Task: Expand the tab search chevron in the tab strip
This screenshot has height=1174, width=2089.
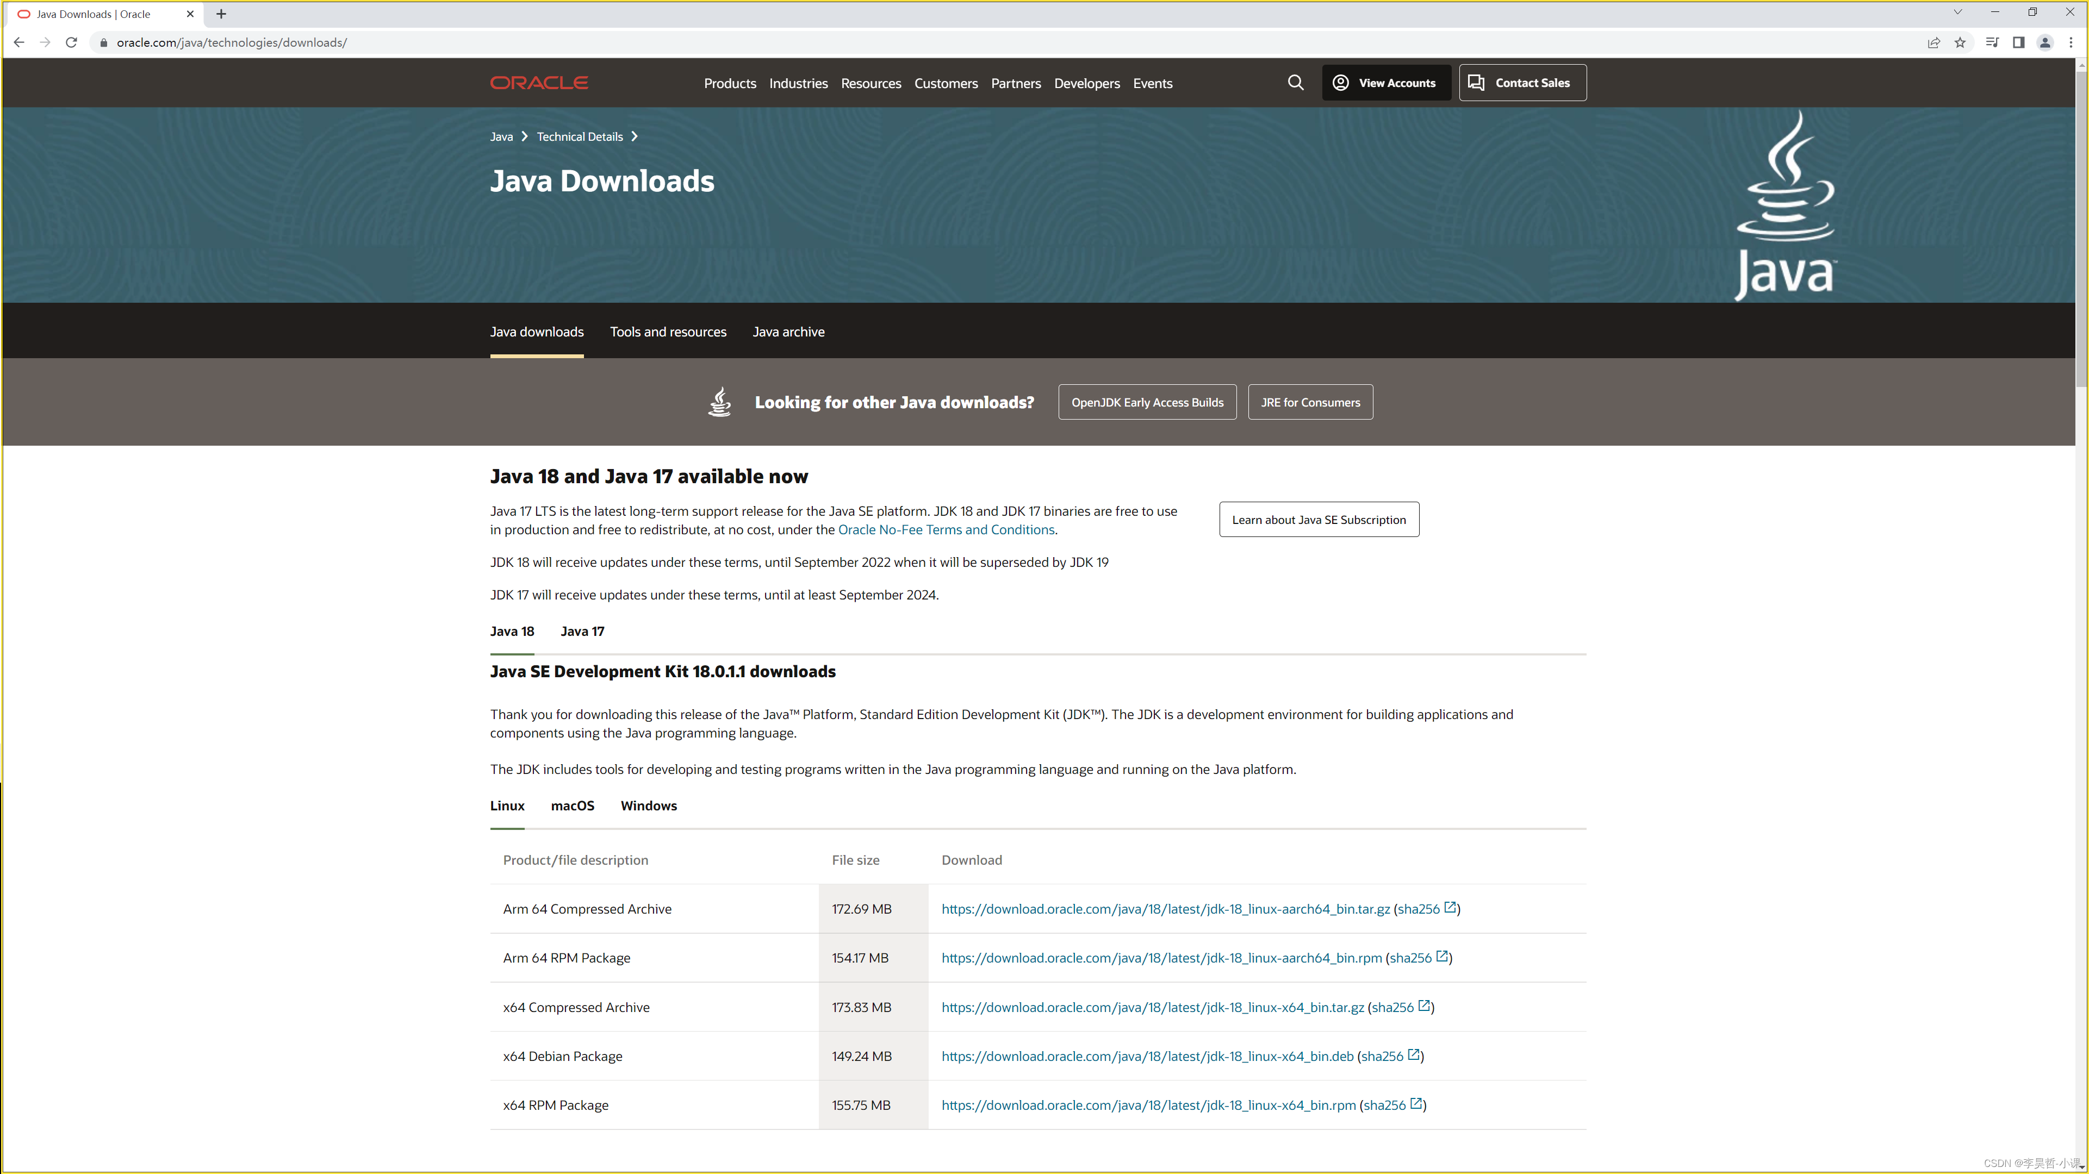Action: click(x=1957, y=12)
